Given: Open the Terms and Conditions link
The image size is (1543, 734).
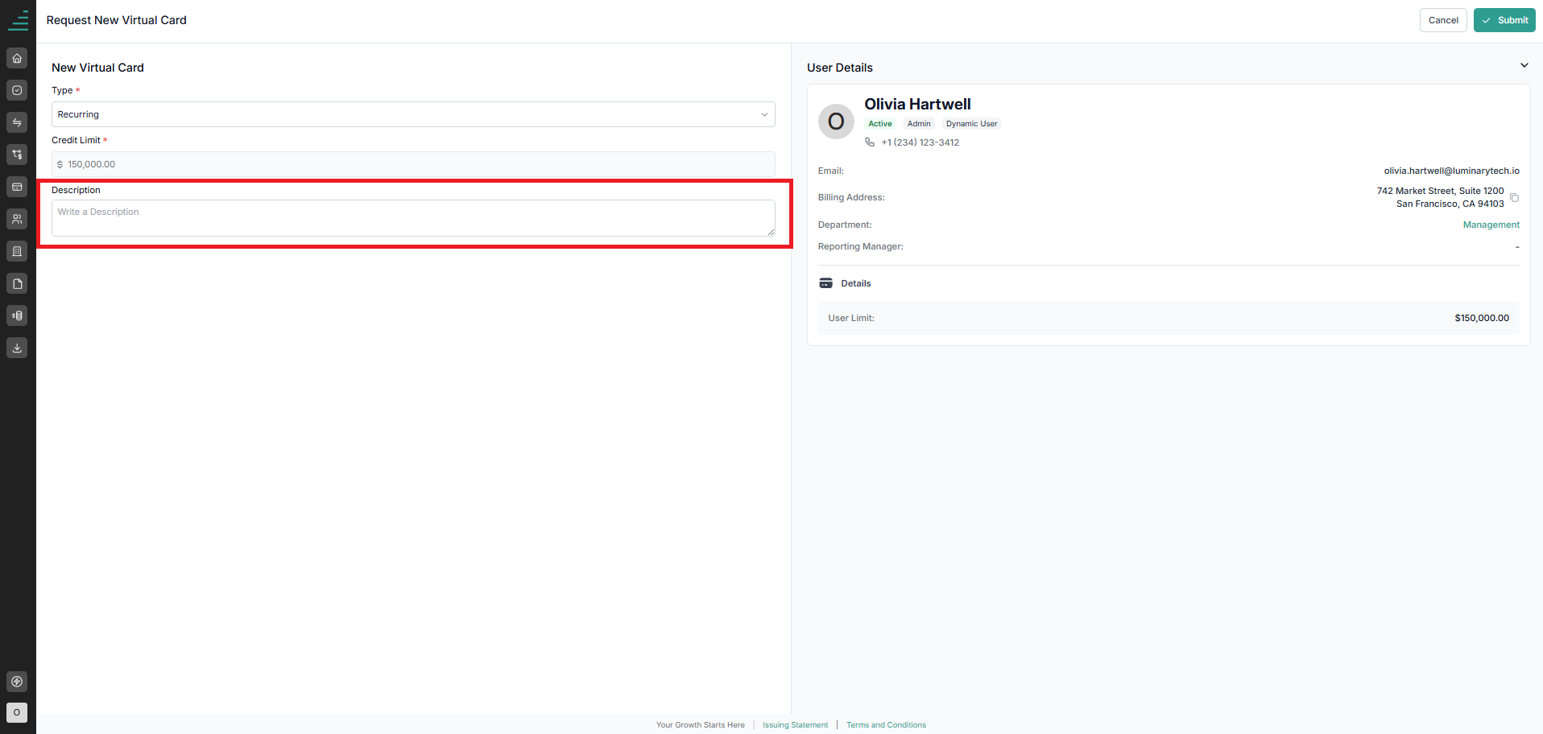Looking at the screenshot, I should 886,725.
